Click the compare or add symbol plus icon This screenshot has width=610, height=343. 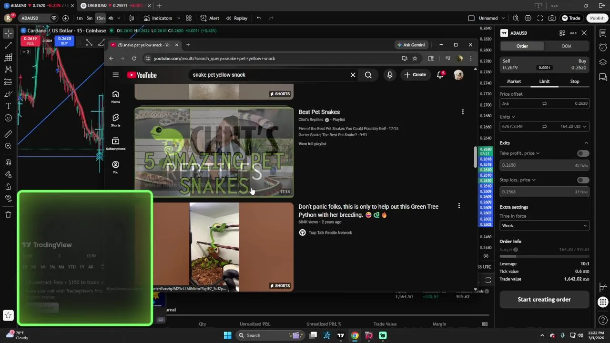pyautogui.click(x=65, y=18)
